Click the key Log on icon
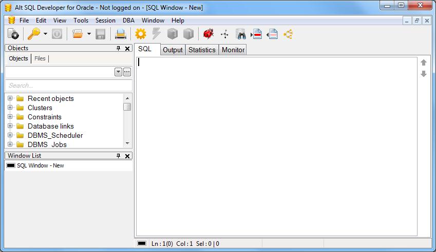 34,34
